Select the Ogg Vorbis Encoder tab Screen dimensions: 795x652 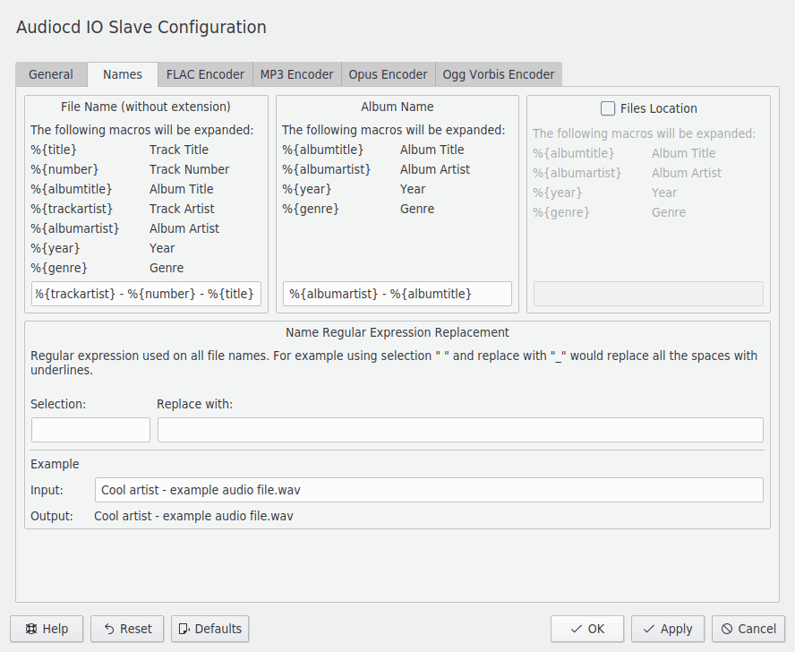[499, 74]
